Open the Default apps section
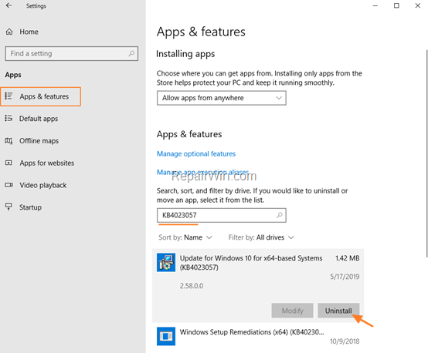Screen dimensions: 428x353 coord(39,119)
